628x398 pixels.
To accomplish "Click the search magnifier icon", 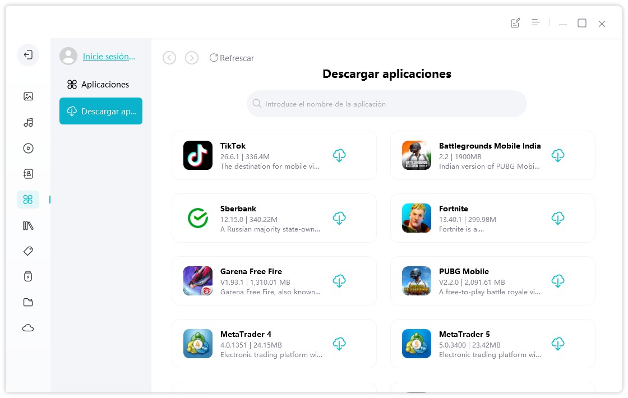I will click(257, 104).
